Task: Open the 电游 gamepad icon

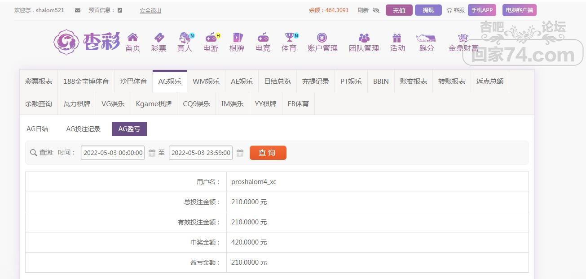Action: pyautogui.click(x=211, y=38)
